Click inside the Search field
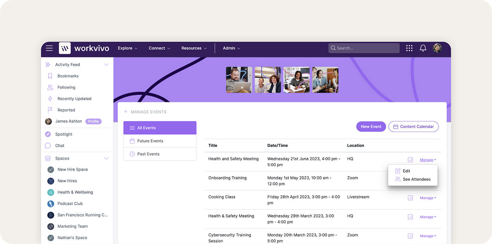The height and width of the screenshot is (244, 492). coord(364,48)
